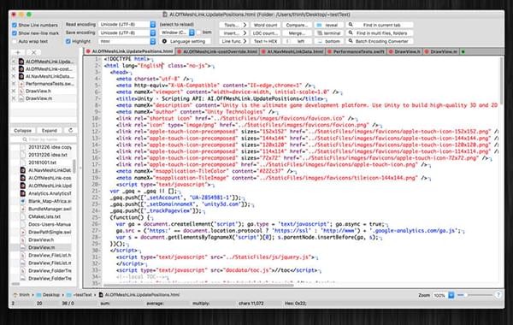Viewport: 513px width, 325px height.
Task: Uncheck Show Line numbers
Action: (14, 25)
